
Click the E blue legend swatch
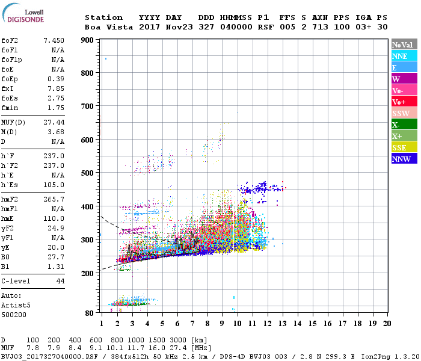[404, 67]
